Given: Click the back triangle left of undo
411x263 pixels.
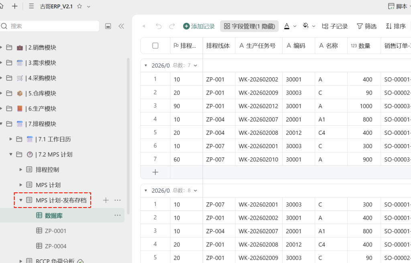Looking at the screenshot, I should coord(144,26).
